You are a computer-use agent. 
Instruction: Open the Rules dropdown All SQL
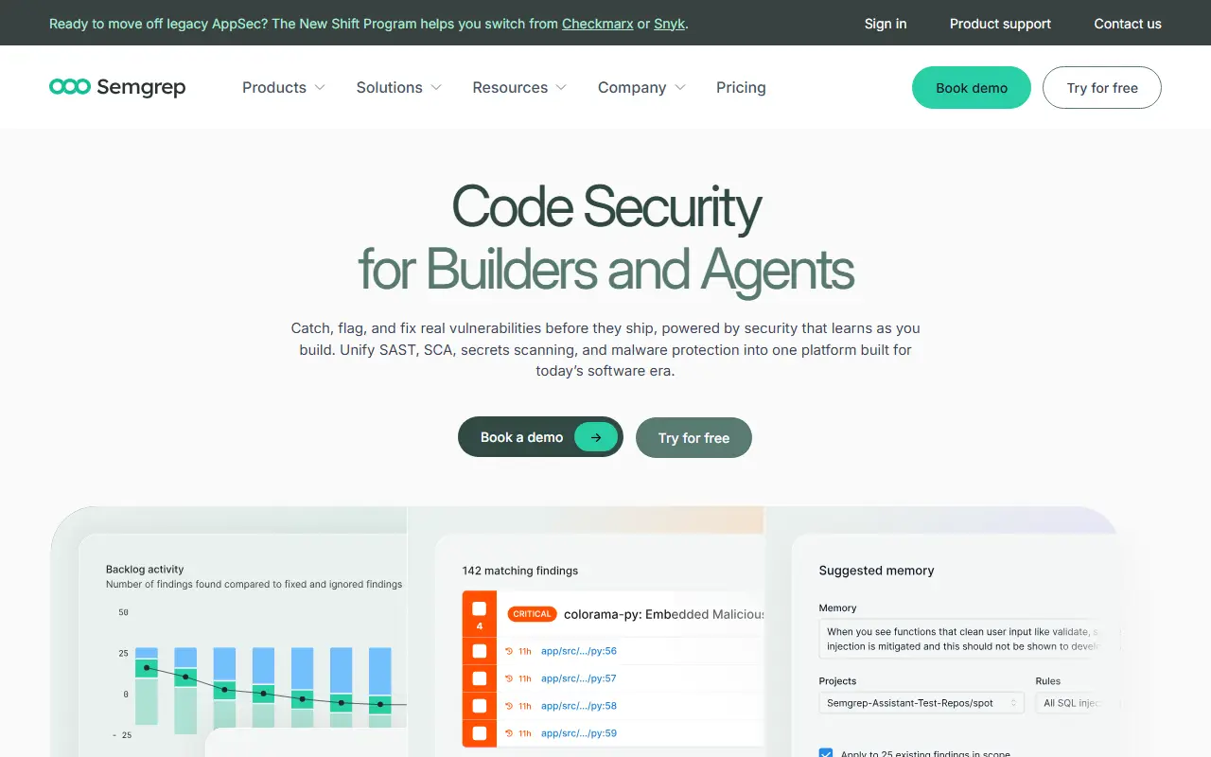click(1079, 703)
